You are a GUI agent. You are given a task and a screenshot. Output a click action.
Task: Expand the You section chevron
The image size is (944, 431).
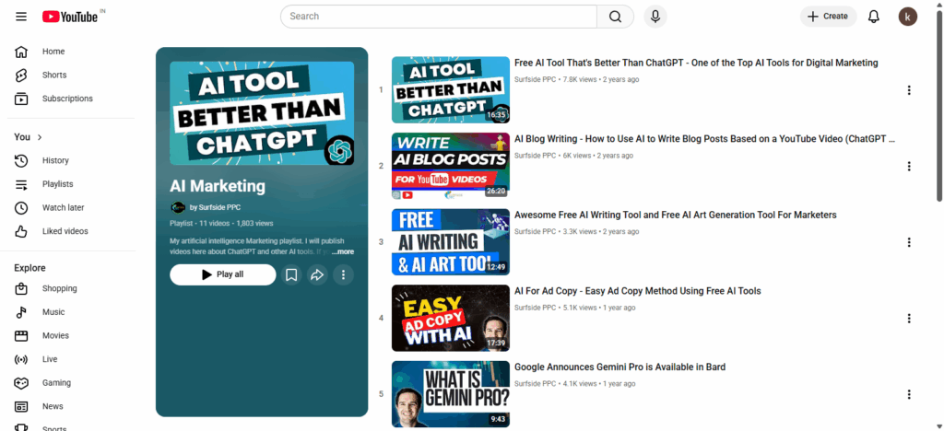(40, 137)
